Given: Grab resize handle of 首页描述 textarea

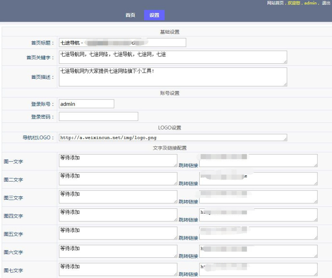Looking at the screenshot, I should click(x=285, y=85).
